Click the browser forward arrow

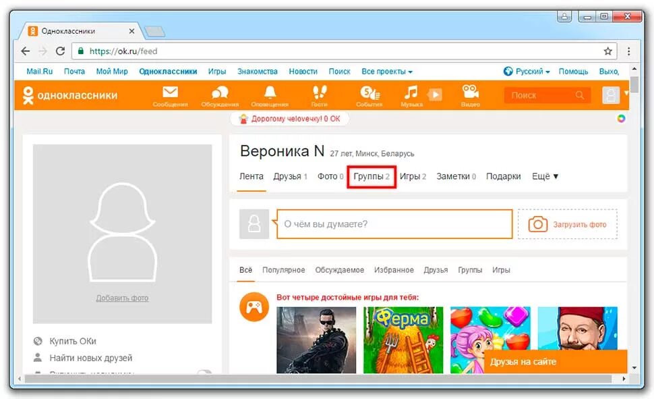[43, 51]
